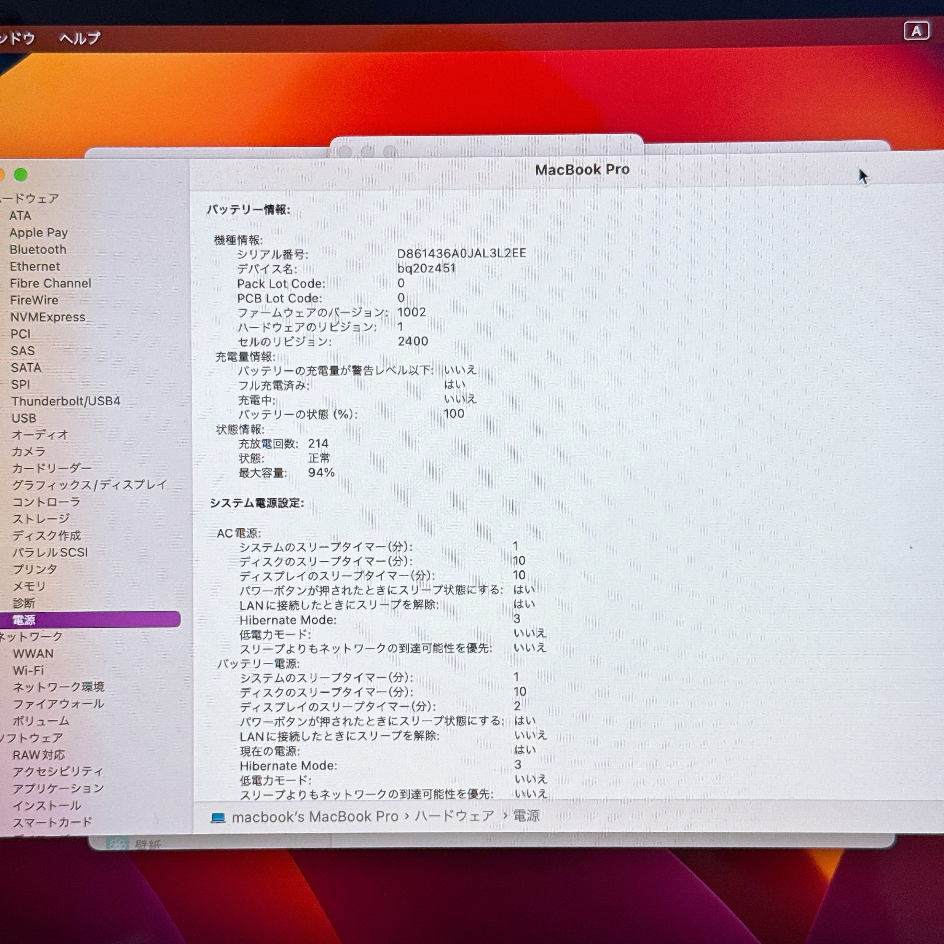Viewport: 944px width, 944px height.
Task: Select NVMExpress in hardware list
Action: coord(48,317)
